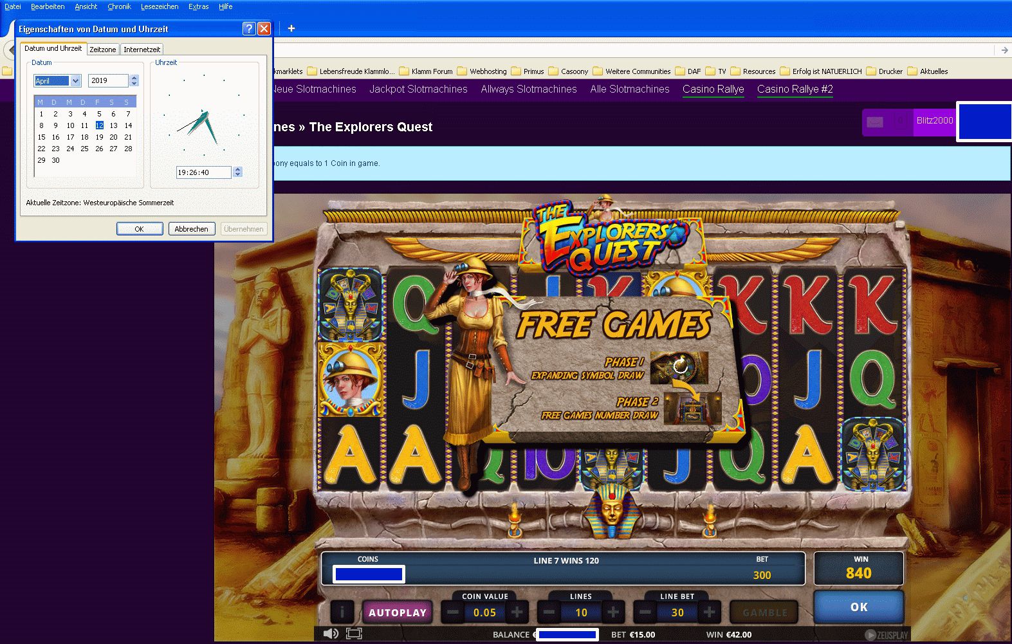Increase lines with plus button
The image size is (1012, 644).
[x=613, y=612]
